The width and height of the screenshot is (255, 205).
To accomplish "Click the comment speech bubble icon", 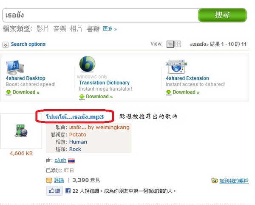I will tap(49, 180).
